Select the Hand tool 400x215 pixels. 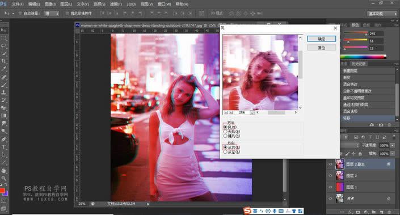click(x=4, y=170)
